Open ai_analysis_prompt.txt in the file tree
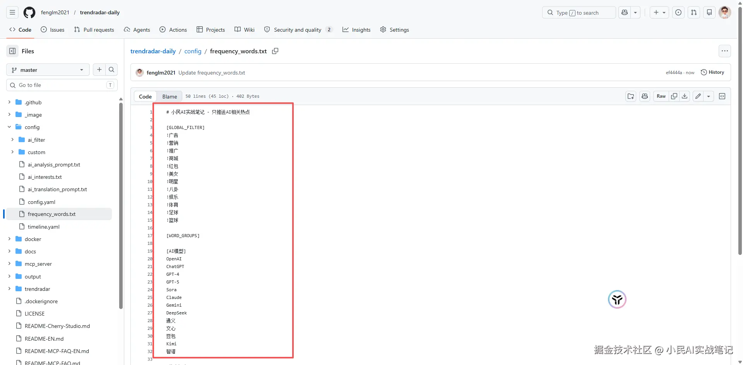Screen dimensions: 743x365 coord(54,165)
